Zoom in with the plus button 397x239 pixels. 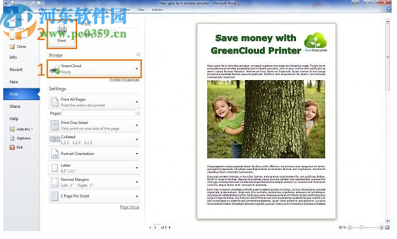(381, 227)
